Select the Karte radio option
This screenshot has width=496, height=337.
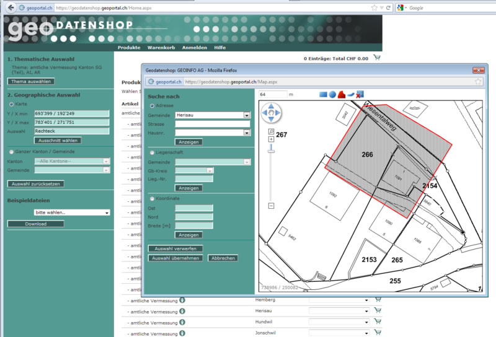click(x=11, y=104)
